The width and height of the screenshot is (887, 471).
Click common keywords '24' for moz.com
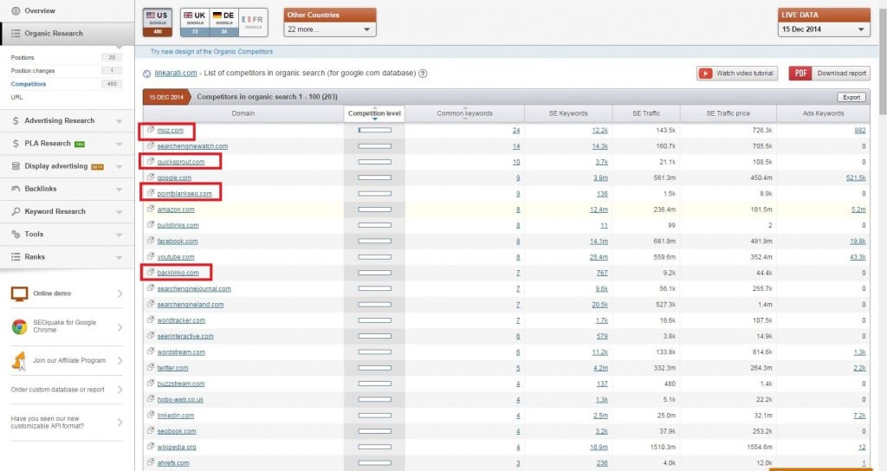click(516, 130)
